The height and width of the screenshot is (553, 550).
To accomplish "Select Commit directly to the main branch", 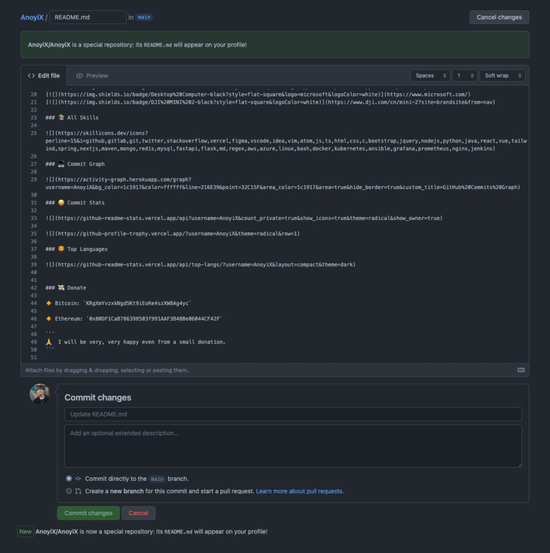I will (69, 478).
